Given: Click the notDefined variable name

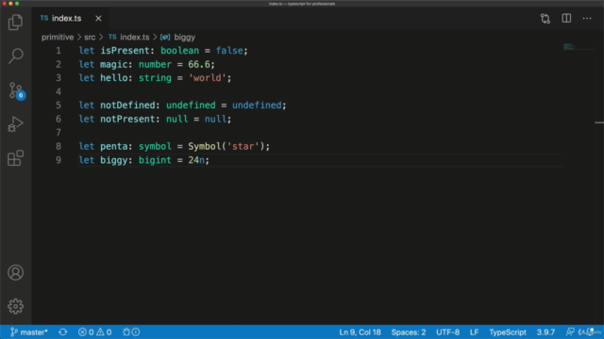Looking at the screenshot, I should point(127,105).
